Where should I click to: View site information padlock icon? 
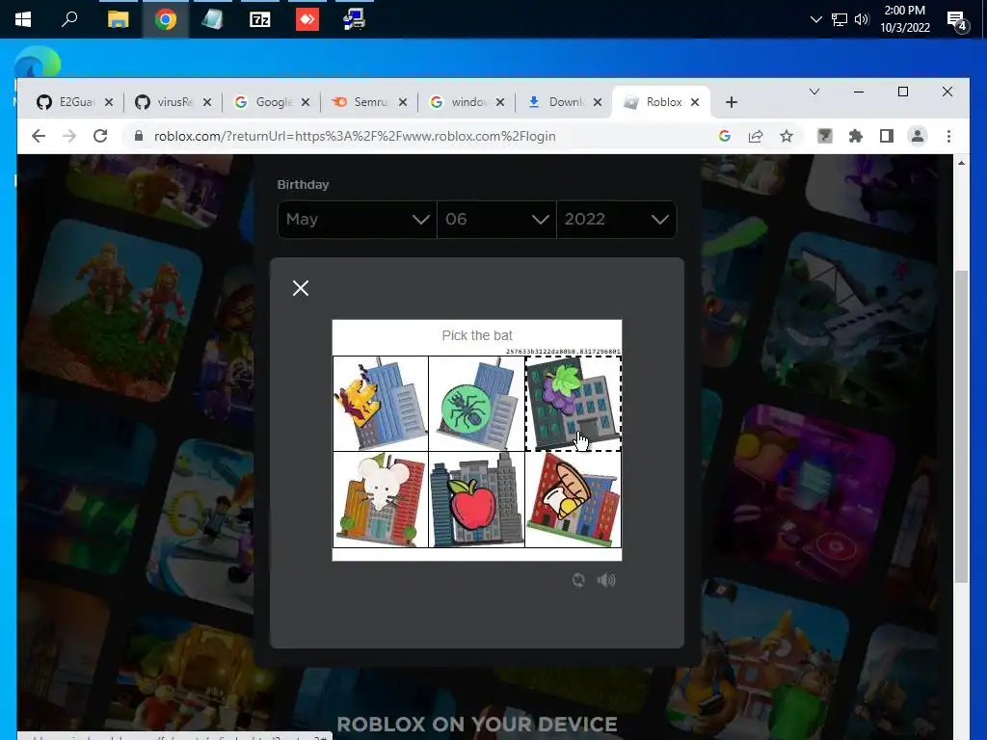click(x=139, y=136)
